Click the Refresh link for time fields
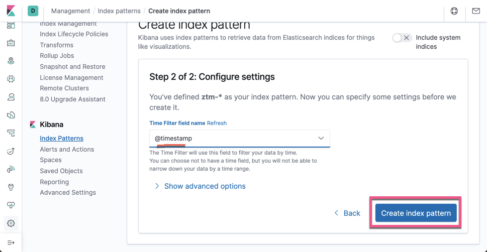 tap(217, 123)
